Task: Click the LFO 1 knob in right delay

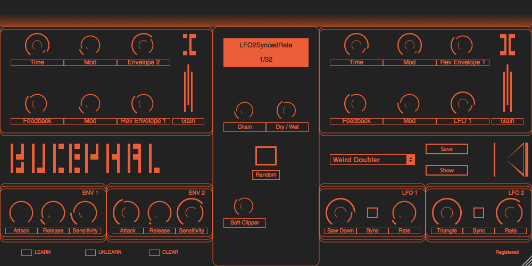Action: click(x=462, y=103)
